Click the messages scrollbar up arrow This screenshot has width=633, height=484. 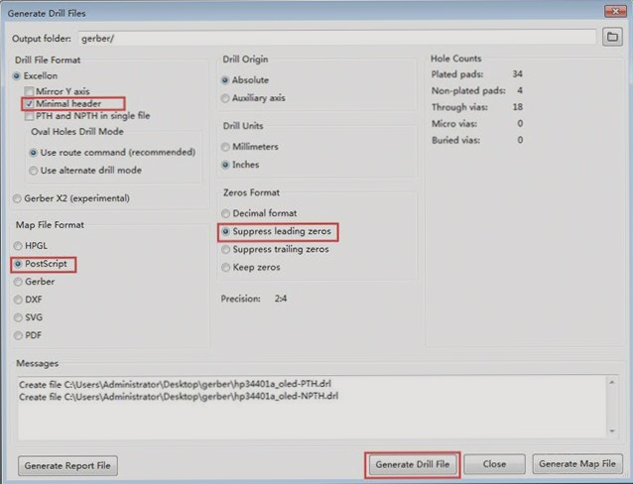pyautogui.click(x=612, y=382)
